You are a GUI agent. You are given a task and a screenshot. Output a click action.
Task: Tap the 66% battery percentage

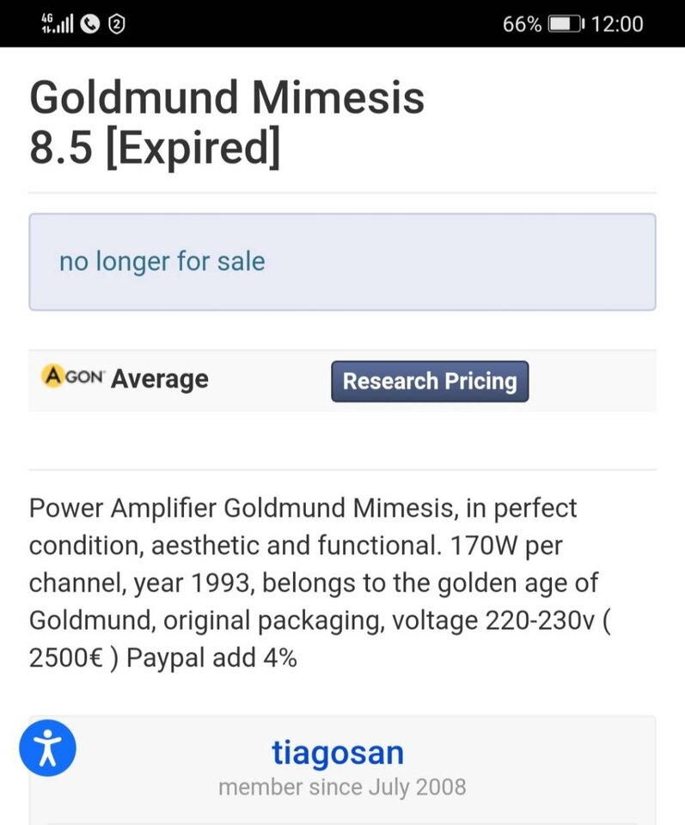click(x=522, y=24)
